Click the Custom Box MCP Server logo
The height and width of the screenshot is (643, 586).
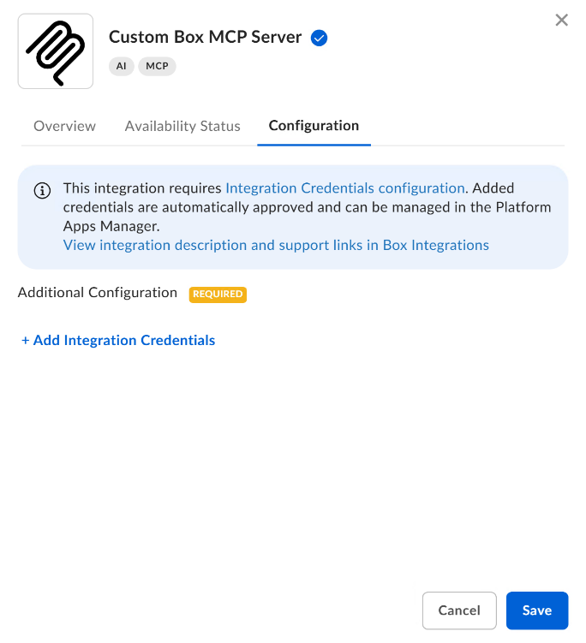point(56,51)
